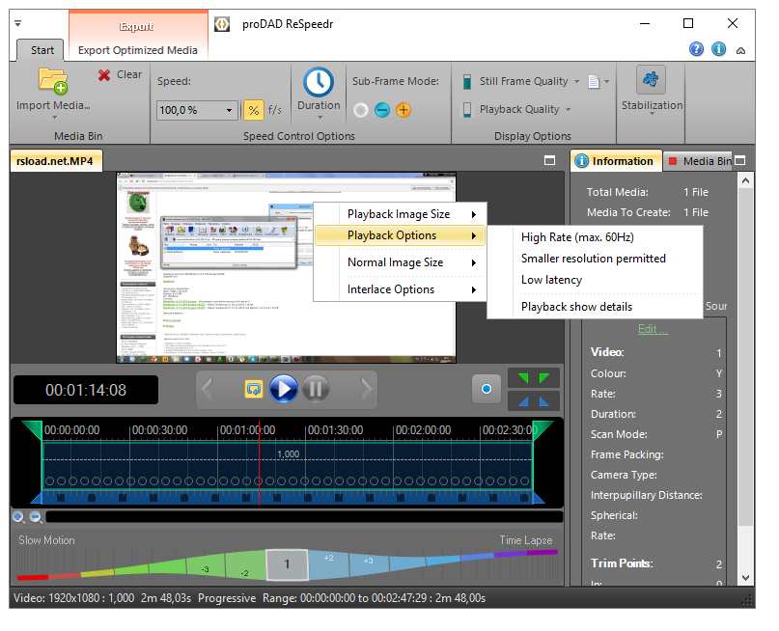
Task: Open the Duration clock icon
Action: click(319, 82)
